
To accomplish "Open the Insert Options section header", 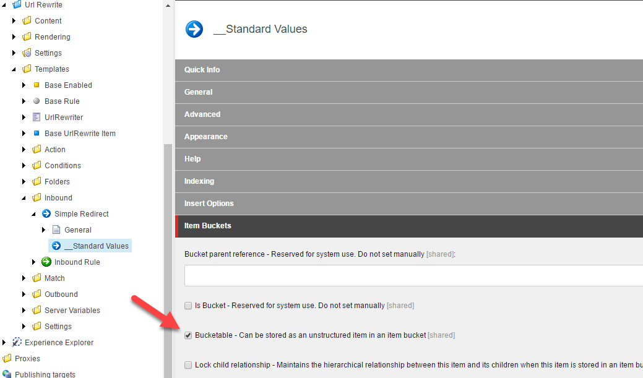I will pos(409,204).
